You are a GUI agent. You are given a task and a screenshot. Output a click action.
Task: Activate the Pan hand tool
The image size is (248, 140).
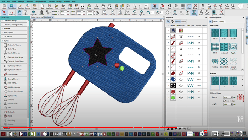click(203, 6)
